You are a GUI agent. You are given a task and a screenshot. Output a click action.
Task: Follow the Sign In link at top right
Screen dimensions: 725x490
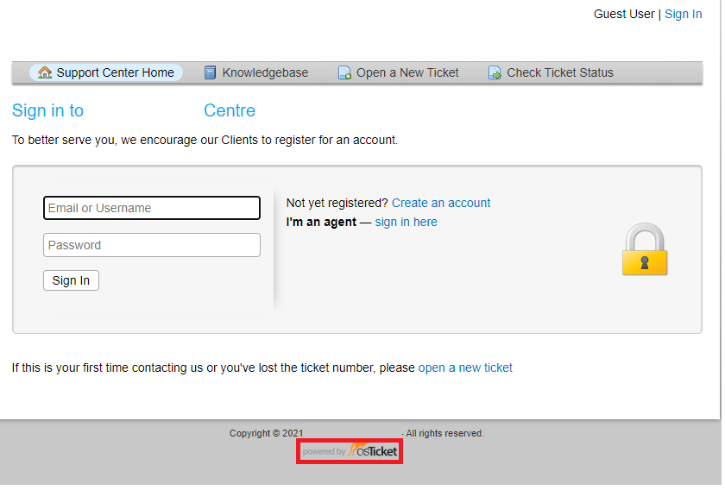click(x=683, y=14)
